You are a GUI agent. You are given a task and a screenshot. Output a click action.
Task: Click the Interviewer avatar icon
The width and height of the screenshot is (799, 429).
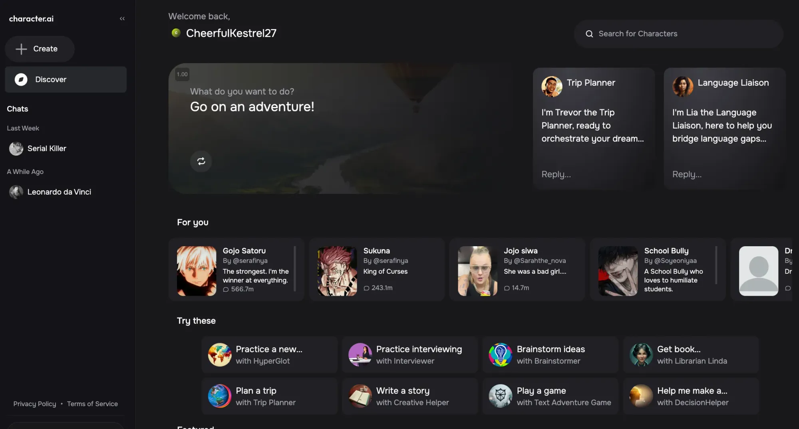[360, 354]
